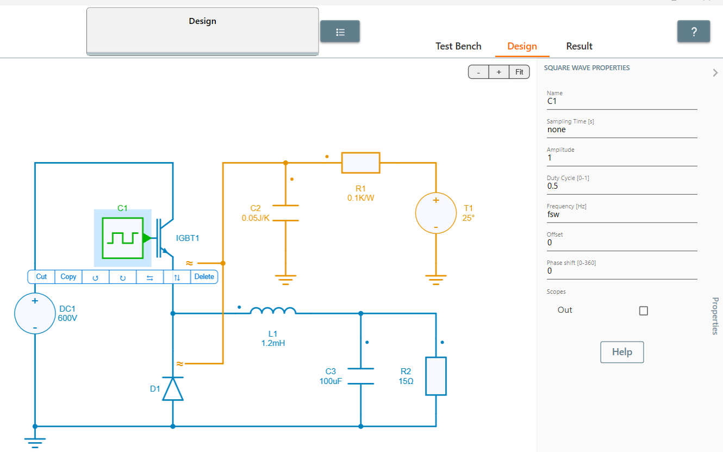723x452 pixels.
Task: Select the D1 diode component
Action: (x=173, y=388)
